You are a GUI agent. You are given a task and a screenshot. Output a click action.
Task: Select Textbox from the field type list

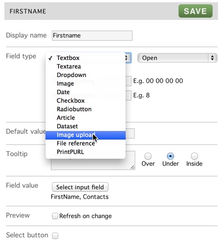tap(86, 58)
